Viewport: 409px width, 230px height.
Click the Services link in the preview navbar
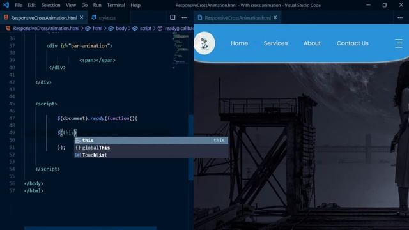point(275,43)
